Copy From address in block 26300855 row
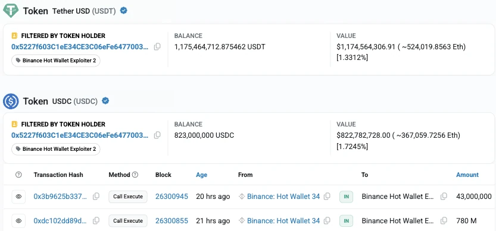This screenshot has height=231, width=496. pos(327,220)
